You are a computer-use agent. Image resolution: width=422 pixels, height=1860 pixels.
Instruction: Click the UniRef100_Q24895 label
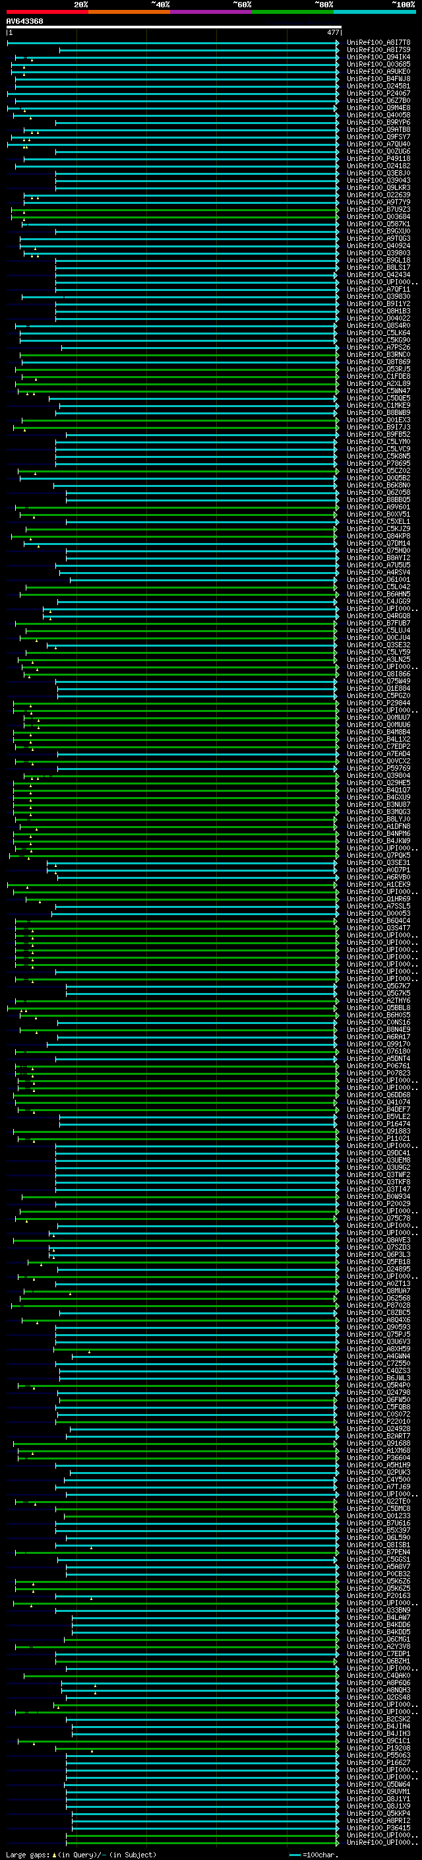(378, 1269)
